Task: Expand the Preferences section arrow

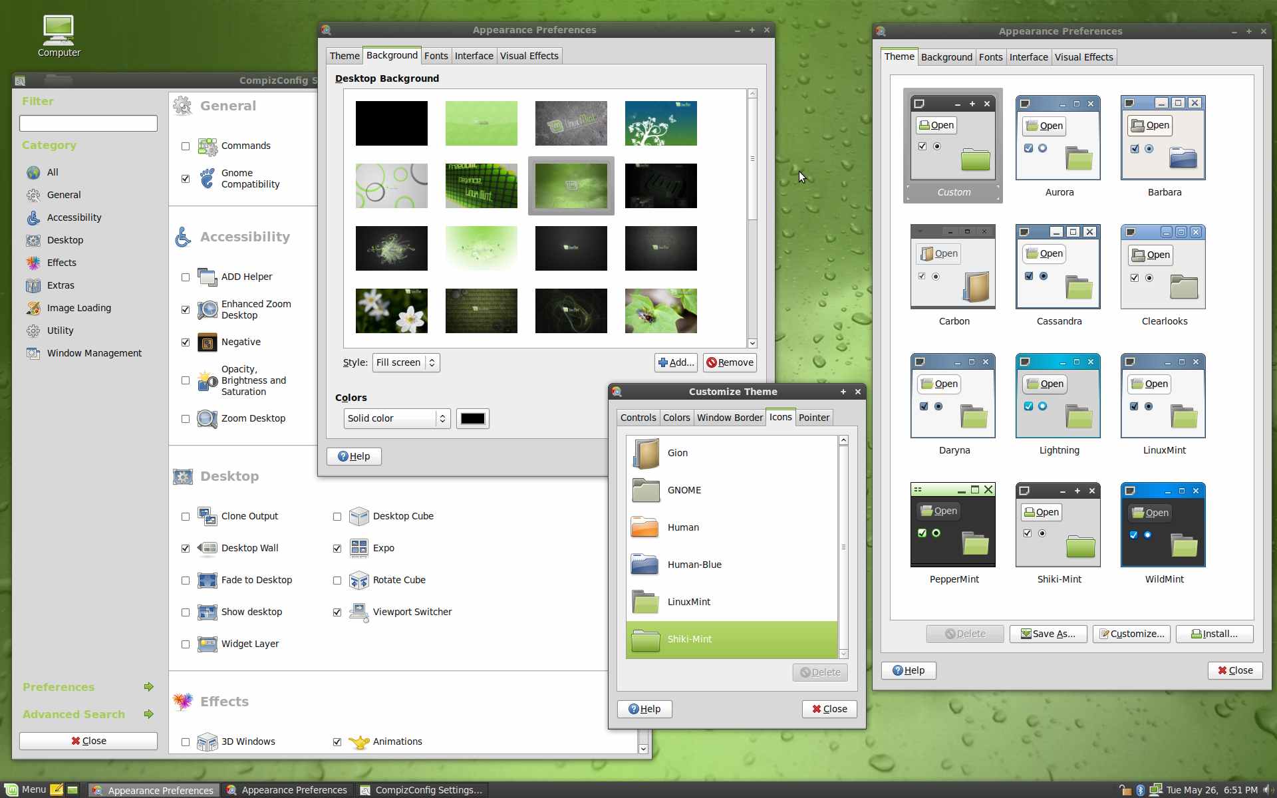Action: pyautogui.click(x=149, y=687)
